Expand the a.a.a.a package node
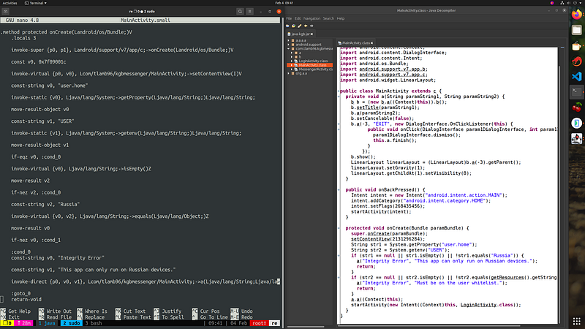The width and height of the screenshot is (585, 329). 288,40
